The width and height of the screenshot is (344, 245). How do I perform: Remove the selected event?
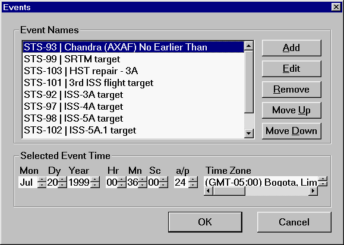(292, 90)
